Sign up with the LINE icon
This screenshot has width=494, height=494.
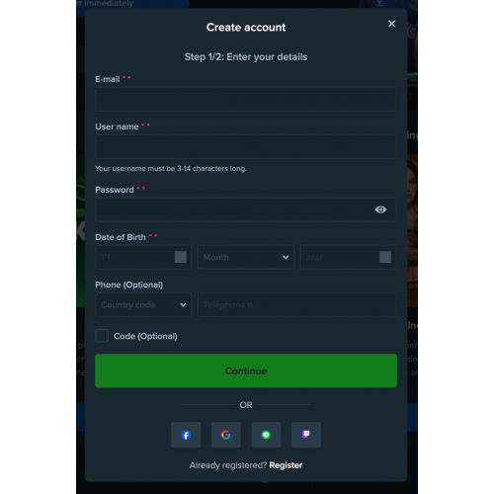pyautogui.click(x=266, y=435)
